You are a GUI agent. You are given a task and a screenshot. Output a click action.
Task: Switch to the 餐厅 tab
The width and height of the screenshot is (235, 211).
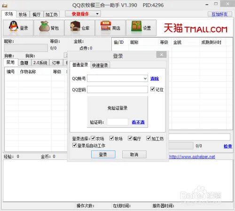36,15
